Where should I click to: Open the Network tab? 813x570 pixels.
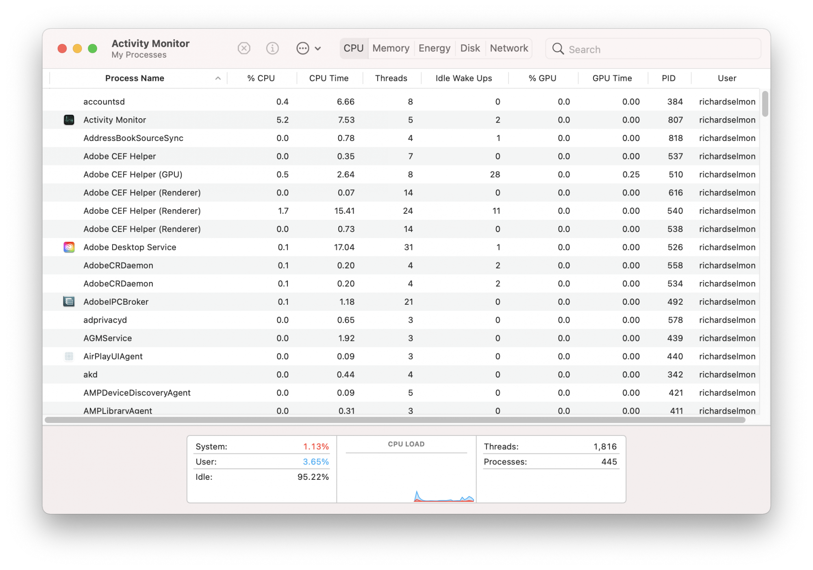(x=509, y=48)
